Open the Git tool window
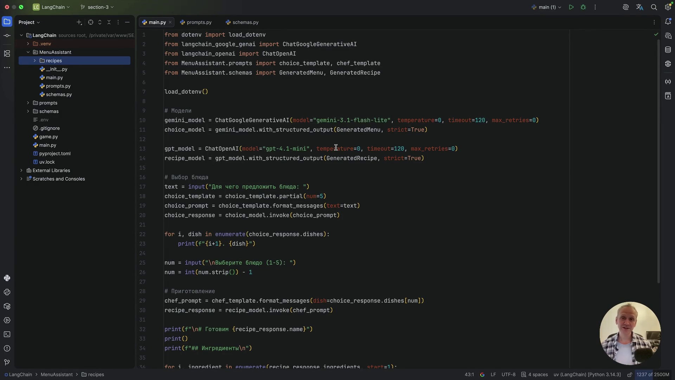This screenshot has width=675, height=380. (7, 362)
